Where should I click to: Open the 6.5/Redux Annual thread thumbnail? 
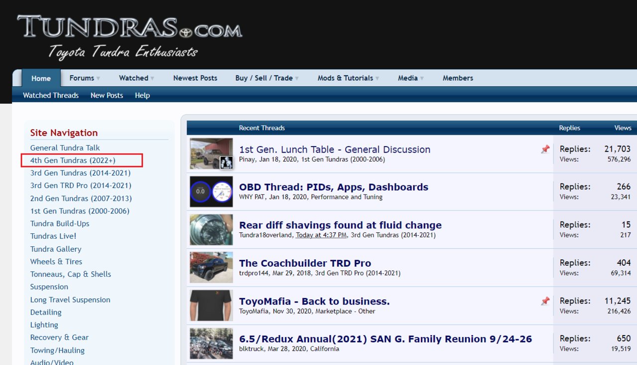point(211,344)
